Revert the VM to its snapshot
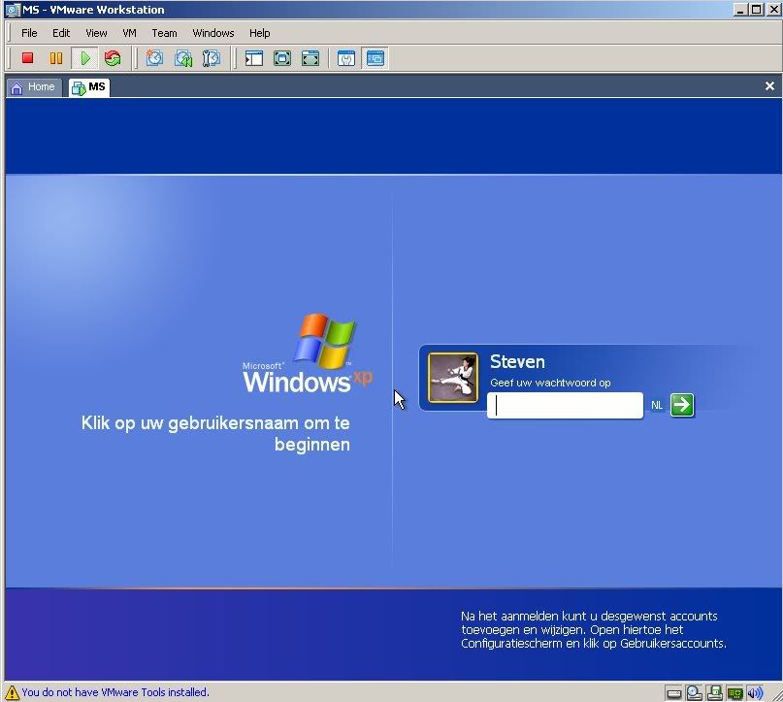The image size is (783, 702). pyautogui.click(x=184, y=58)
